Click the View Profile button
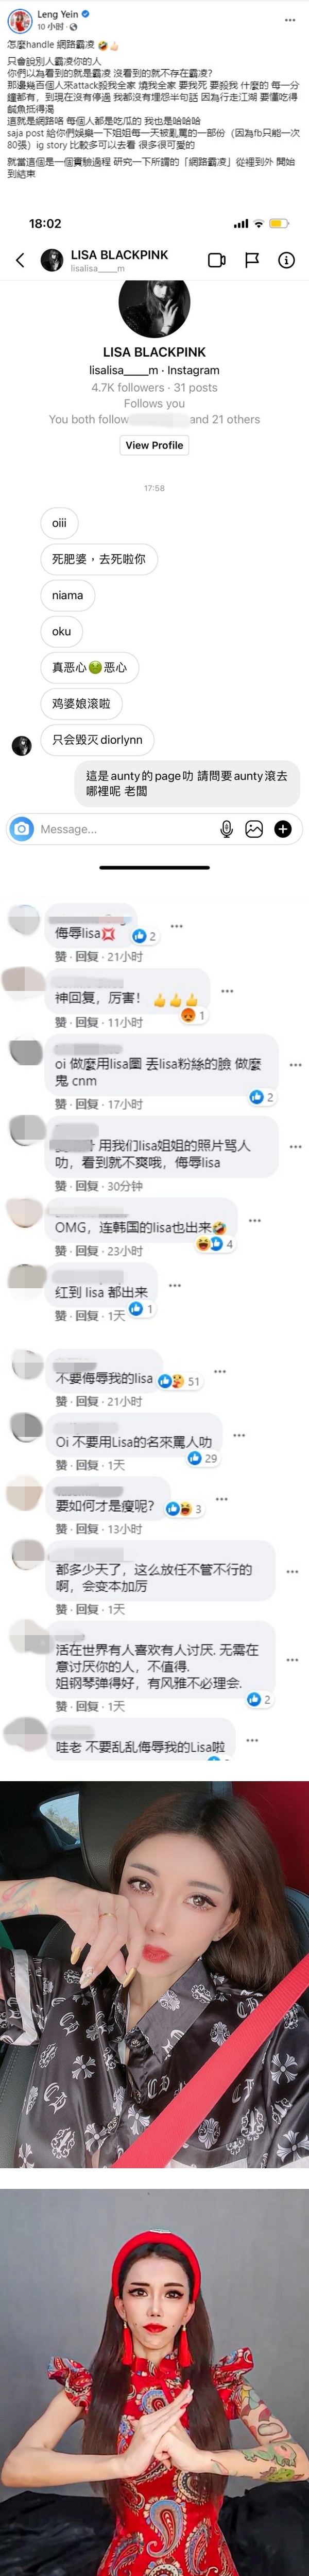The width and height of the screenshot is (309, 2576). [x=154, y=445]
